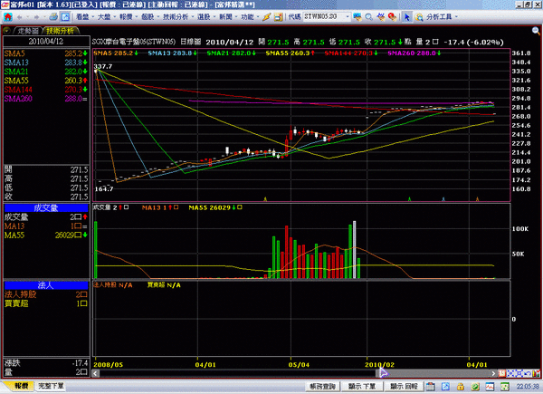Click the red Home icon in toolbar
The width and height of the screenshot is (543, 394).
pos(7,16)
